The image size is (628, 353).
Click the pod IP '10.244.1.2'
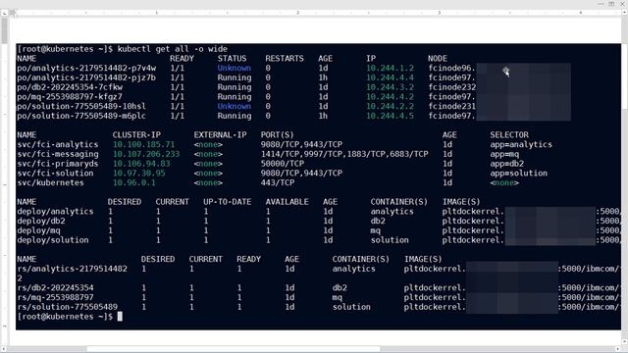(391, 68)
